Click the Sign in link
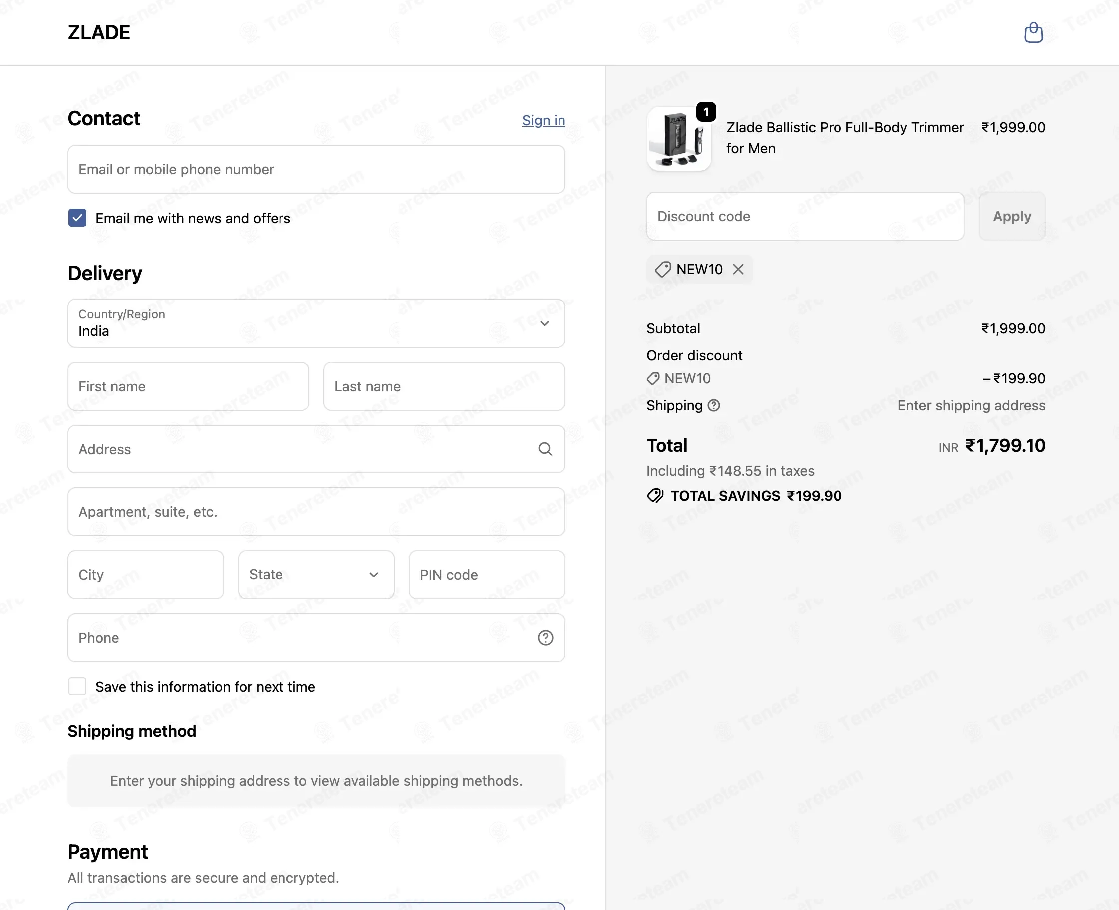The image size is (1119, 910). click(543, 120)
